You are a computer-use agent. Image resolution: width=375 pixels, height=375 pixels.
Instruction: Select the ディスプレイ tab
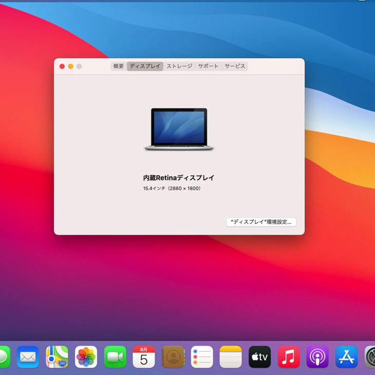(145, 66)
